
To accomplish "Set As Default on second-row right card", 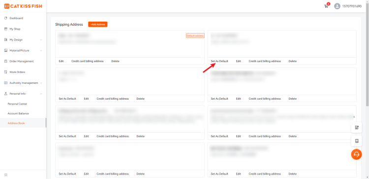I will coord(219,99).
